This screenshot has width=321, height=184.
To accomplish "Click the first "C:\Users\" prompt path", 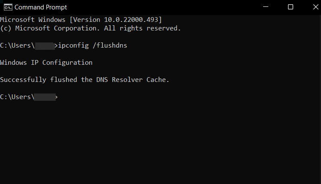I will click(17, 45).
